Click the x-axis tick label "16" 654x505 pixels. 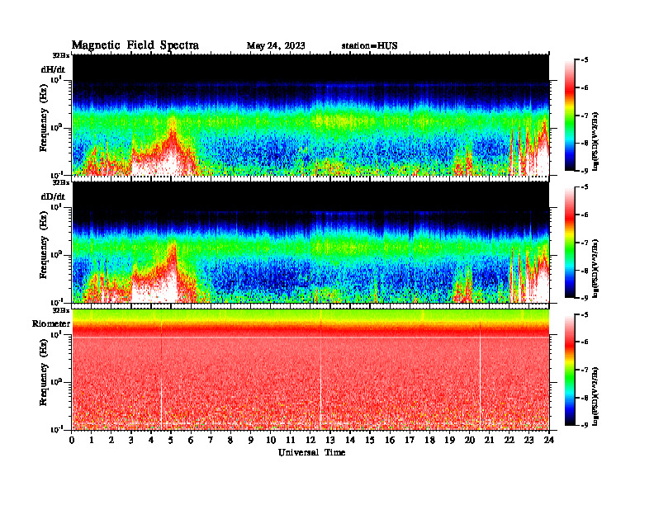point(391,440)
